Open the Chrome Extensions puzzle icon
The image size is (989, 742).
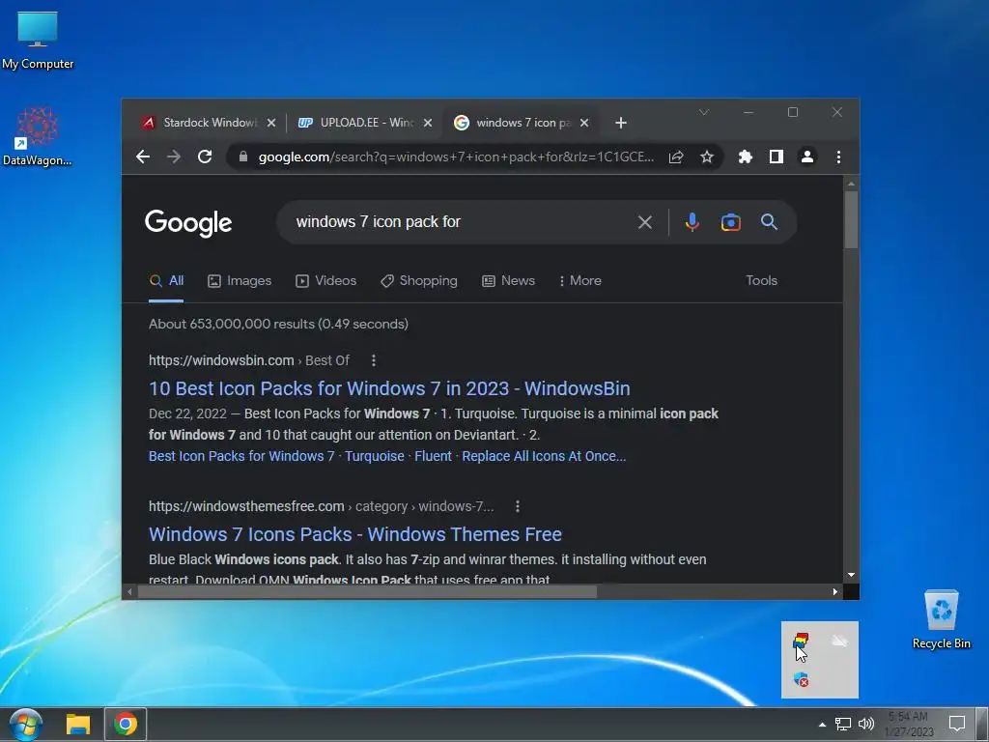point(745,157)
